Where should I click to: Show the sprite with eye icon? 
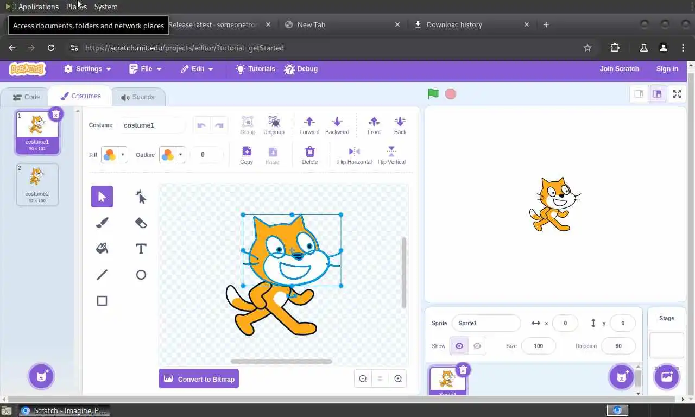pyautogui.click(x=459, y=346)
